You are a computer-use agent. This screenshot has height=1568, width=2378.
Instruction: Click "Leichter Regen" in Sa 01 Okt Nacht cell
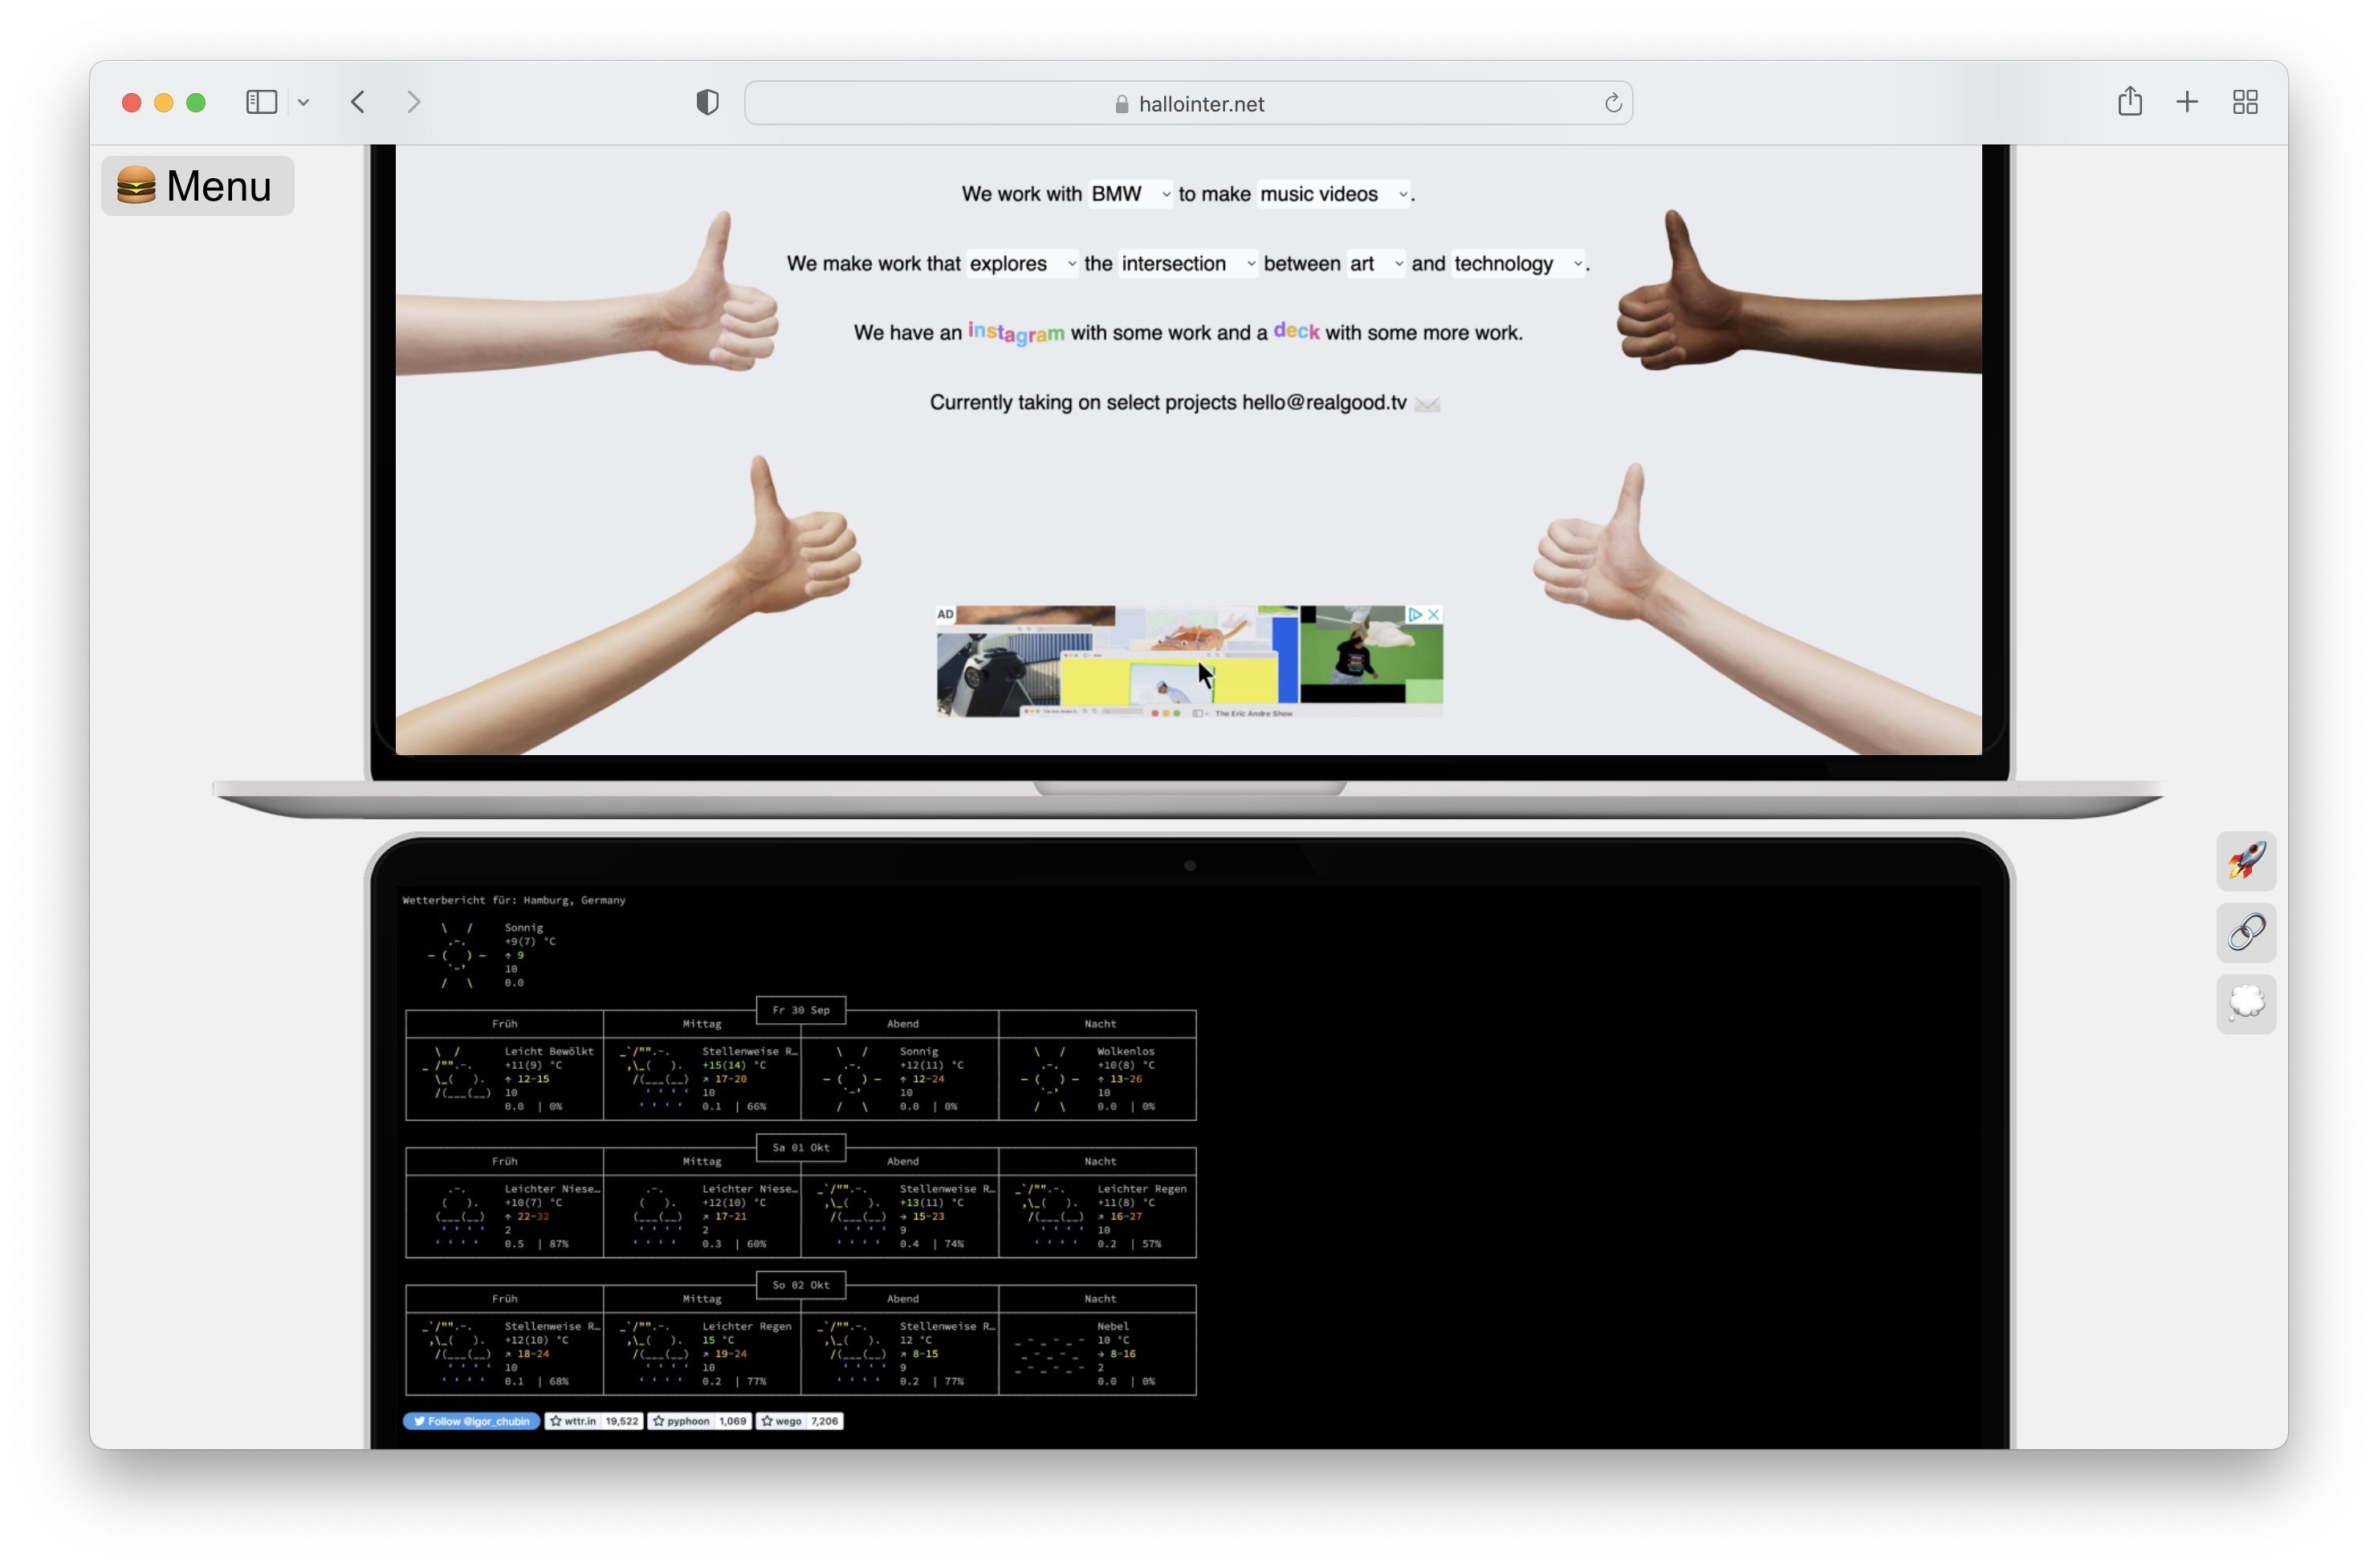(1142, 1189)
